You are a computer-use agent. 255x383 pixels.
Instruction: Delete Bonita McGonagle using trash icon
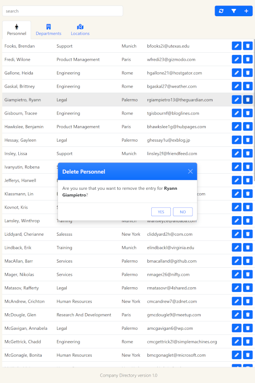point(248,355)
